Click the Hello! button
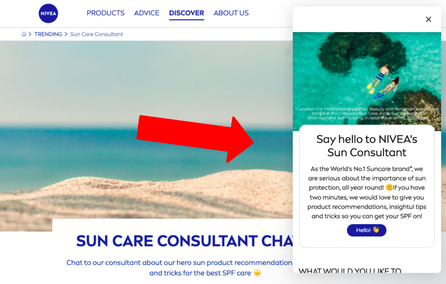Viewport: 446px width, 284px height. (367, 230)
